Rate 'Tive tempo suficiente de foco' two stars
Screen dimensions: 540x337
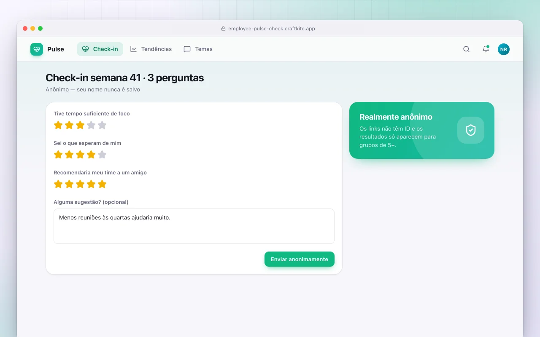coord(69,125)
